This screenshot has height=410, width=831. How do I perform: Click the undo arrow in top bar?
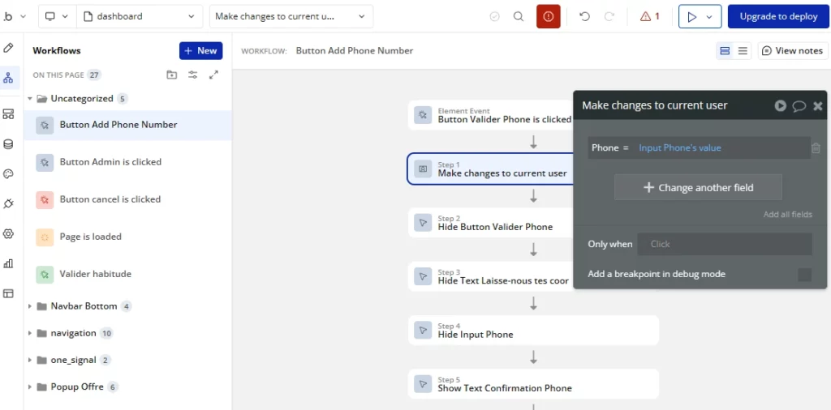[x=584, y=16]
